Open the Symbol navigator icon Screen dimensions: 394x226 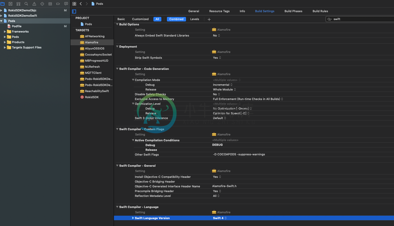coord(19,4)
